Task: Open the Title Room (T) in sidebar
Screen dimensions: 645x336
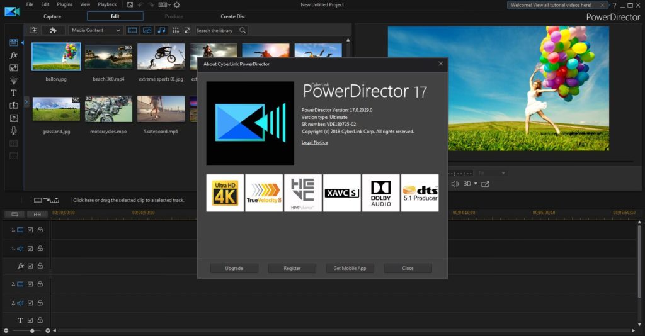Action: (13, 92)
